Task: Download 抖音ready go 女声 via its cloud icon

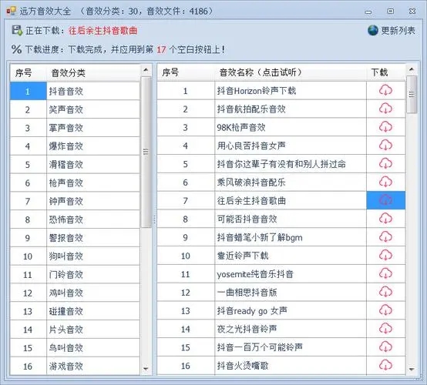Action: (x=385, y=310)
